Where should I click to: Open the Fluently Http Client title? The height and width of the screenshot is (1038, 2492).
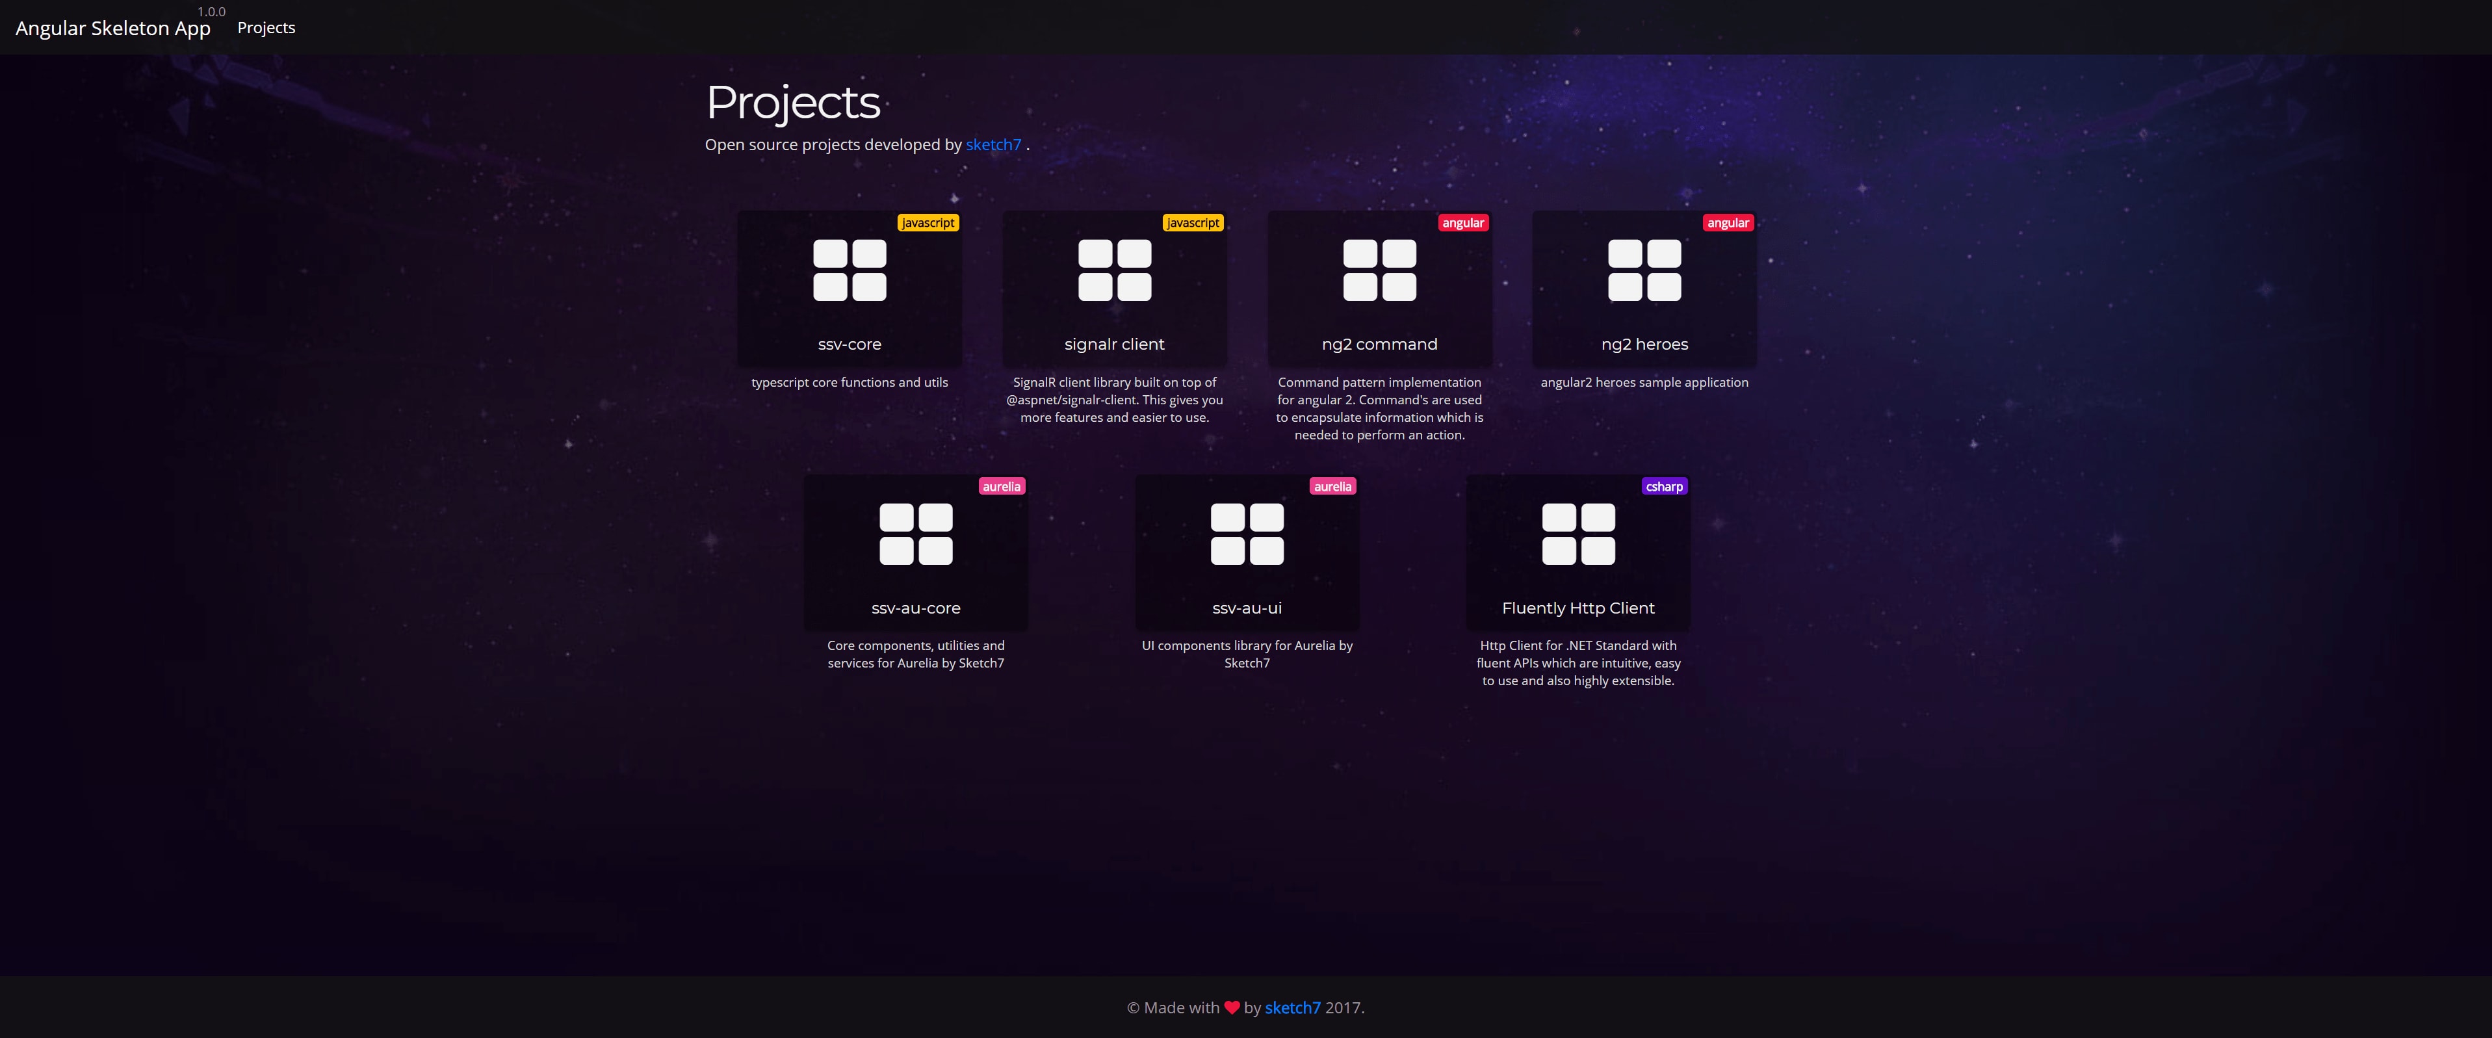click(1578, 608)
